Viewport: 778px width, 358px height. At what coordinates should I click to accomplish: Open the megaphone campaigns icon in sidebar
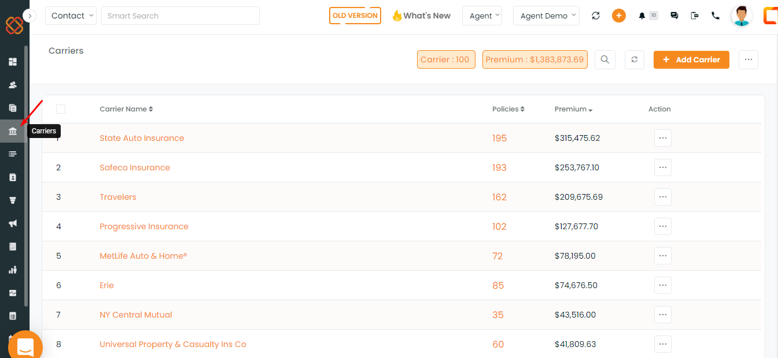[x=13, y=223]
